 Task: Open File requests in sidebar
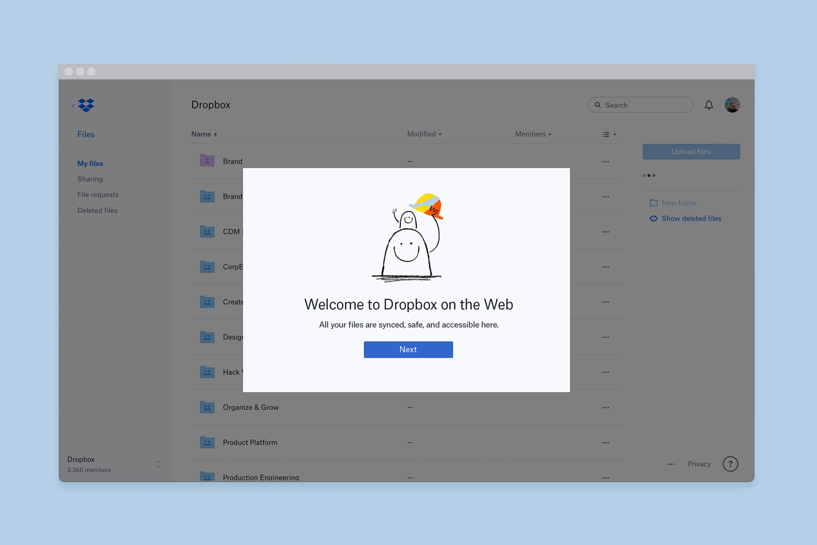tap(98, 195)
